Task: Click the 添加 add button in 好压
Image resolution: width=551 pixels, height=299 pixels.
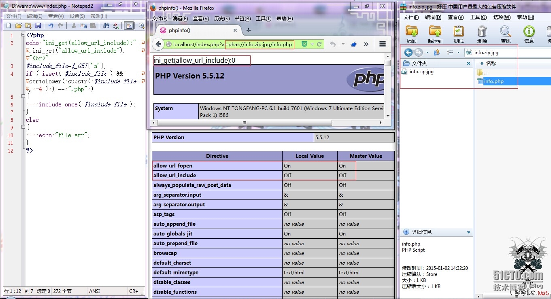Action: pos(412,34)
